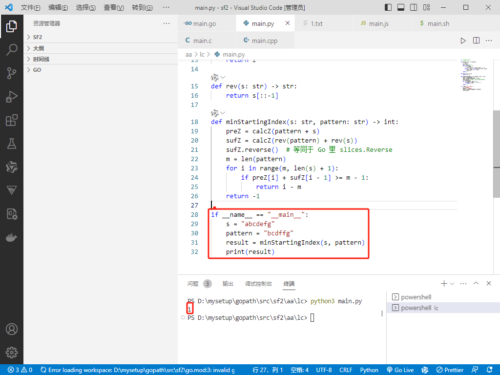Open the 问题 problems panel tab
This screenshot has width=500, height=375.
click(x=199, y=284)
